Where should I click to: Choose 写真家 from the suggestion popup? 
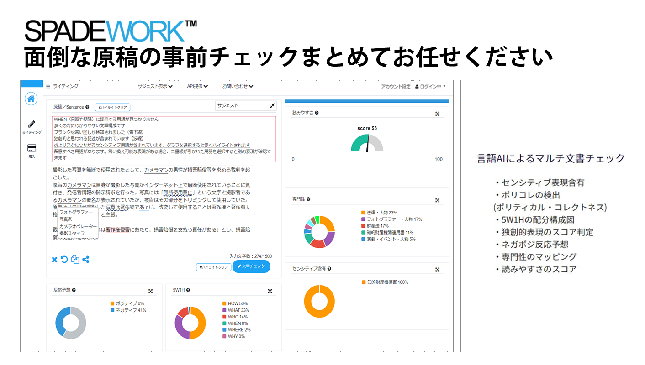(x=66, y=219)
